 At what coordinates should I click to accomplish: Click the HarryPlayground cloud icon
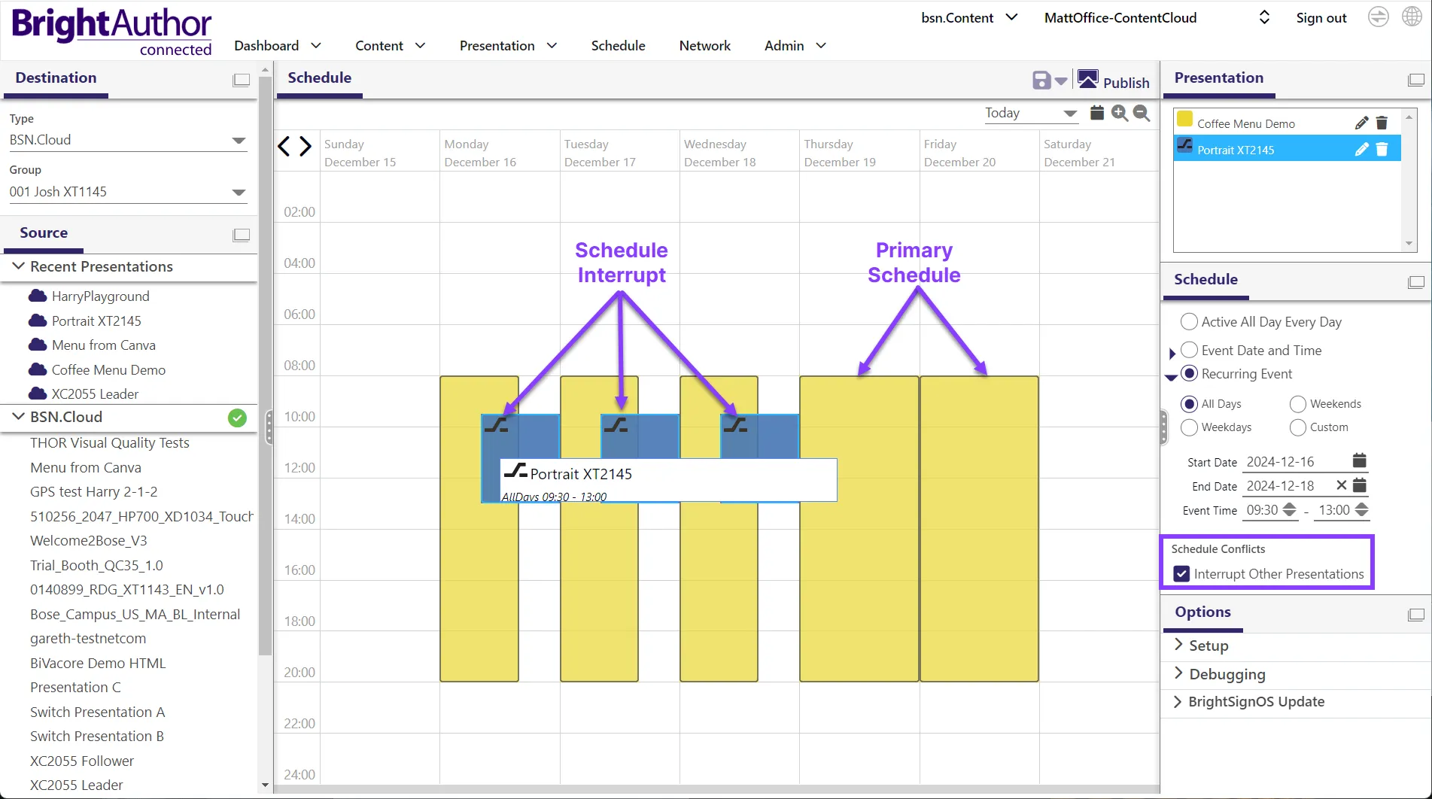click(x=38, y=296)
